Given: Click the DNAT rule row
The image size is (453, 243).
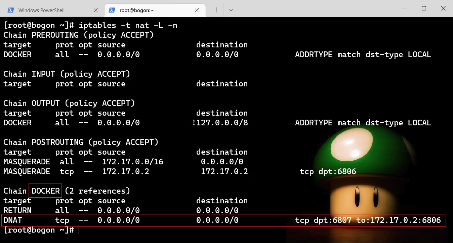Looking at the screenshot, I should [222, 220].
